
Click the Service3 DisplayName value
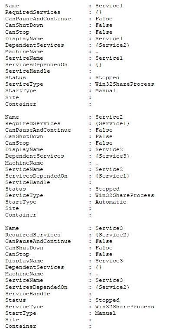coord(109,261)
